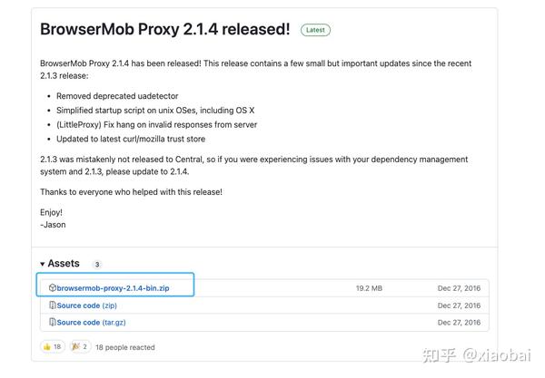Toggle the thumbs up reaction
Image resolution: width=545 pixels, height=378 pixels.
[53, 346]
